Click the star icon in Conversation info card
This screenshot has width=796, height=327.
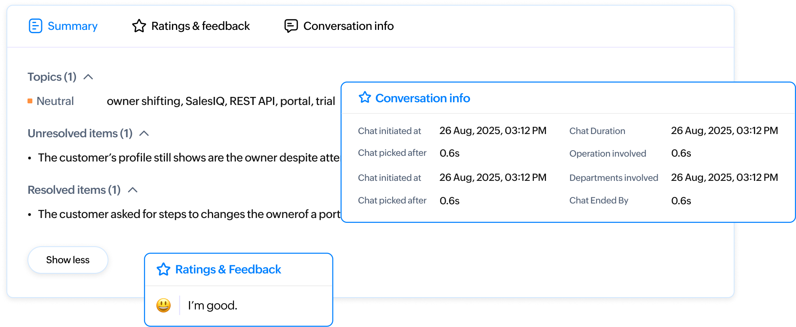[364, 97]
